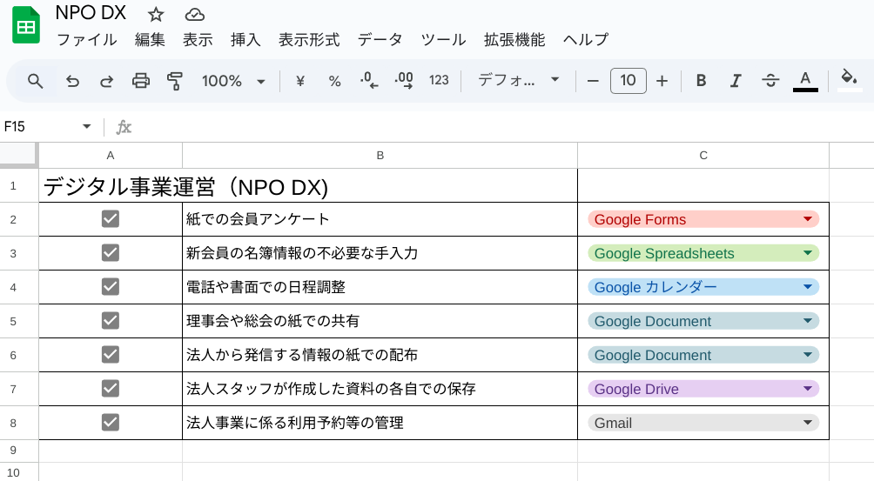This screenshot has width=874, height=481.
Task: Open the Google カレンダー dropdown chip
Action: tap(703, 287)
